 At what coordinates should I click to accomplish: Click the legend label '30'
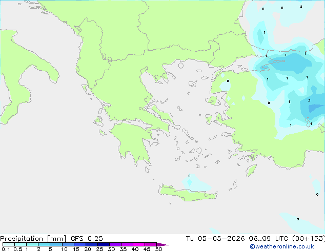click(x=111, y=249)
